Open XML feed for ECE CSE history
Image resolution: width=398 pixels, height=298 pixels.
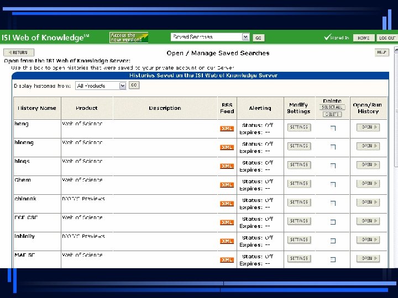coord(227,222)
